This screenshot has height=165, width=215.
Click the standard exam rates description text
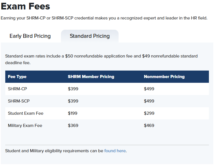(x=101, y=59)
